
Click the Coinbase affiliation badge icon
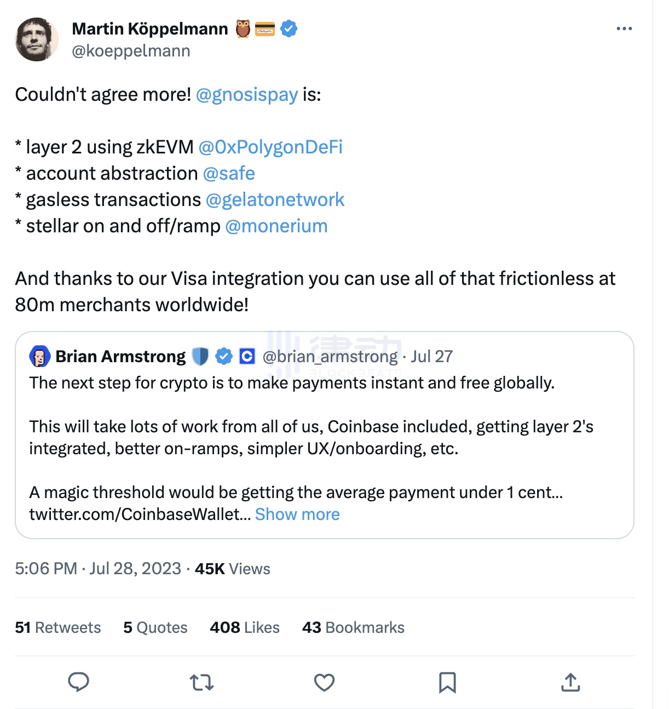pyautogui.click(x=247, y=357)
